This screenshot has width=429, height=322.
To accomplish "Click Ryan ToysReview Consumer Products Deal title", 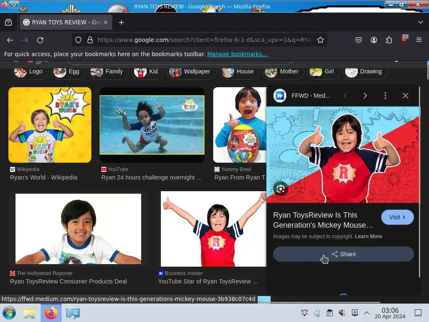I will point(68,281).
